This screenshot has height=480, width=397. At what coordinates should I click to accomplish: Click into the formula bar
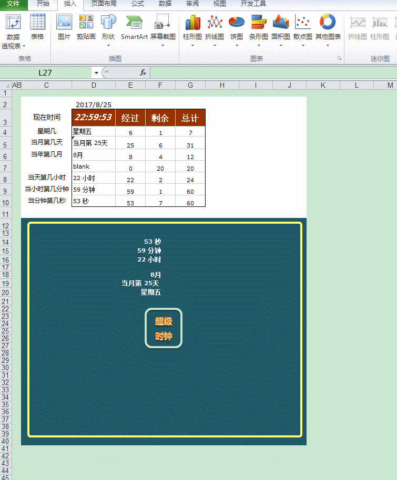point(273,73)
